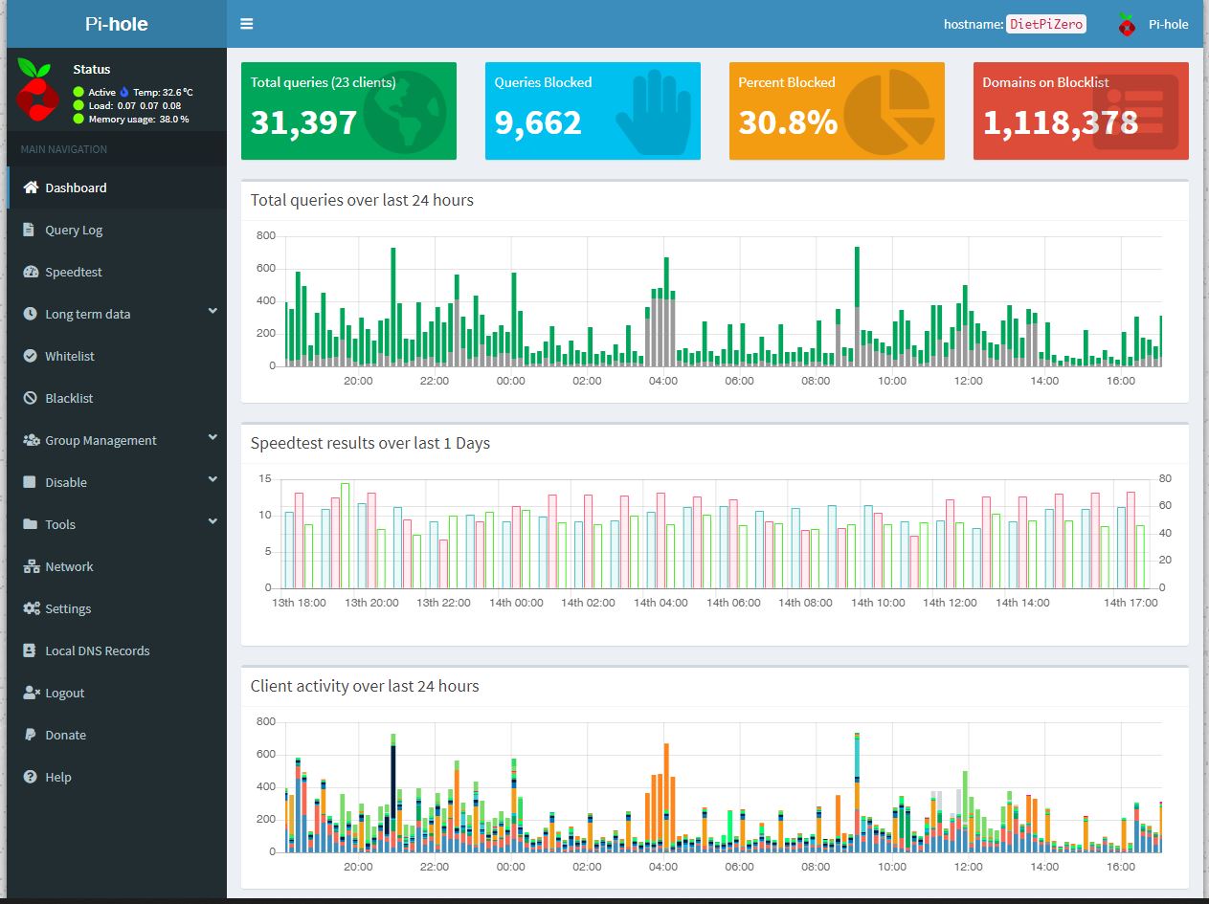The height and width of the screenshot is (904, 1209).
Task: Select the Whitelist check-circle icon
Action: pos(30,356)
